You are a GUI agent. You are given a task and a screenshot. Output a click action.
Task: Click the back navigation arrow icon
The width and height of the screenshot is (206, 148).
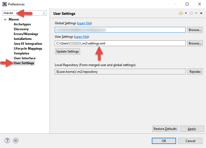(181, 13)
